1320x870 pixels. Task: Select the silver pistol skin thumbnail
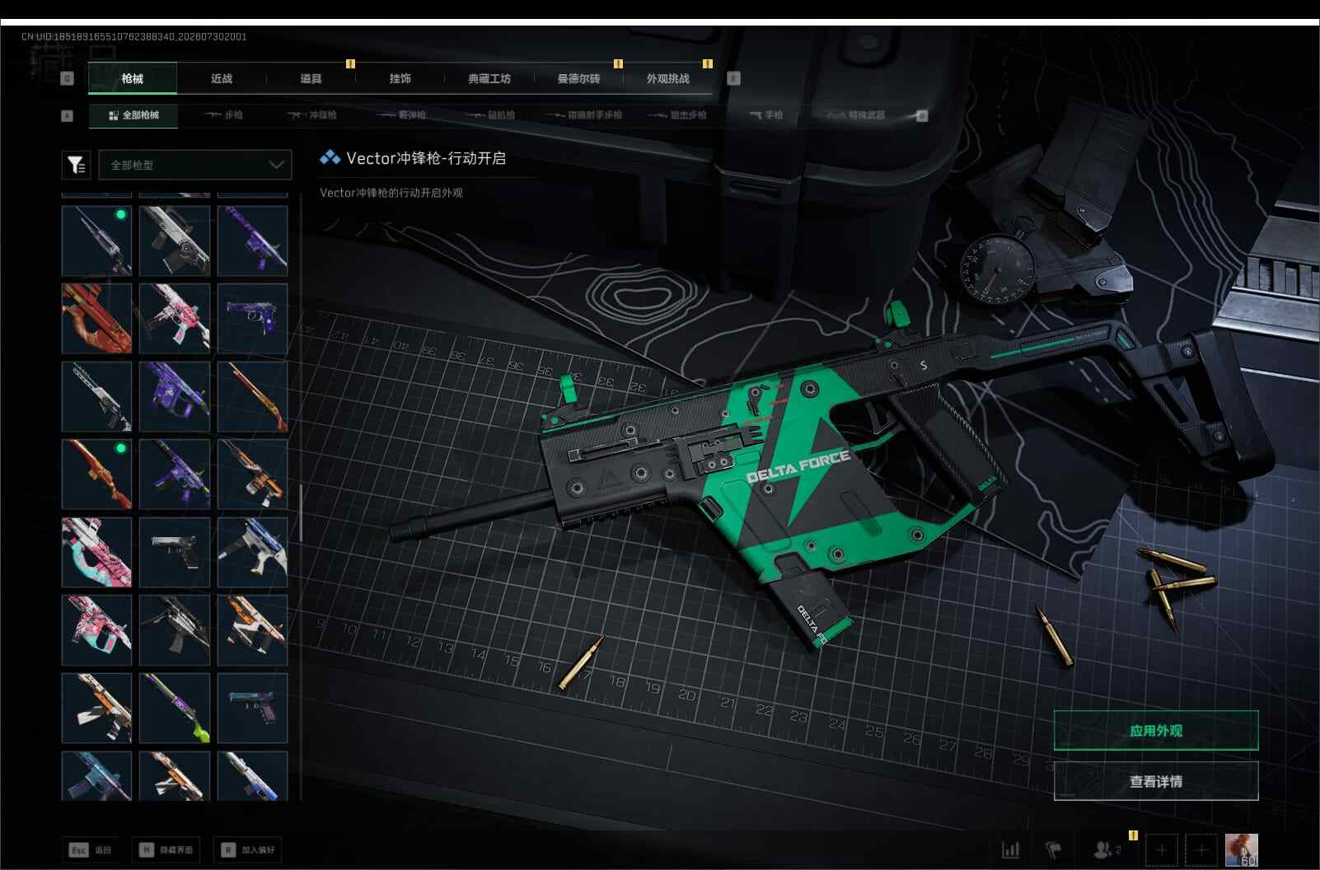click(175, 552)
